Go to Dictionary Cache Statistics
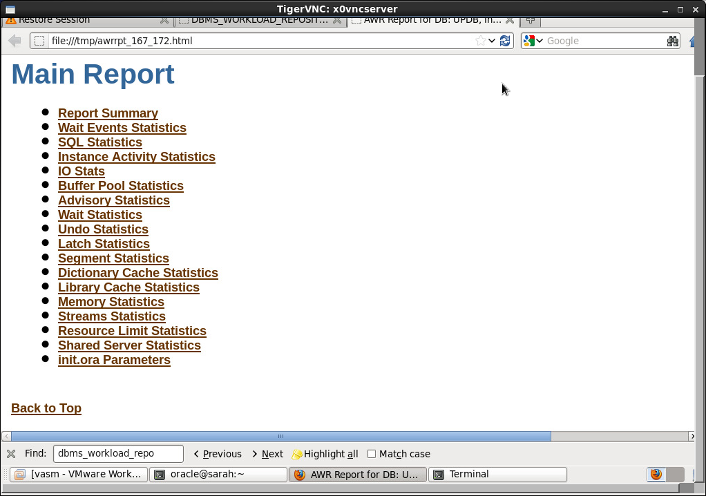706x496 pixels. coord(138,273)
